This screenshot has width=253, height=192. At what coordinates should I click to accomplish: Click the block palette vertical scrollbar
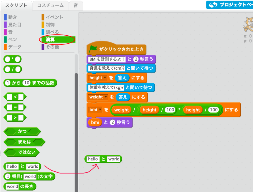(x=76, y=121)
